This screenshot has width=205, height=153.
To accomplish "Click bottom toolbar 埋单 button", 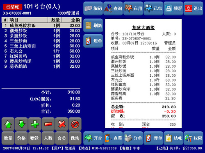I will (153, 138).
